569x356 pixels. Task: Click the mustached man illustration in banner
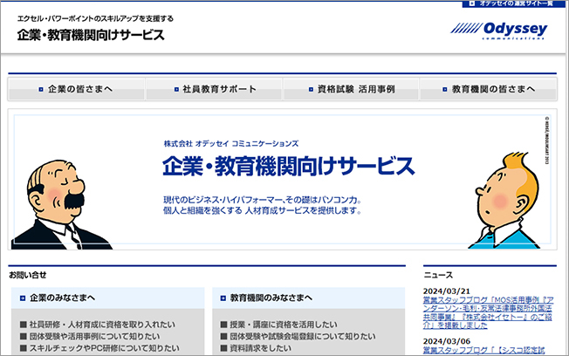(x=60, y=205)
